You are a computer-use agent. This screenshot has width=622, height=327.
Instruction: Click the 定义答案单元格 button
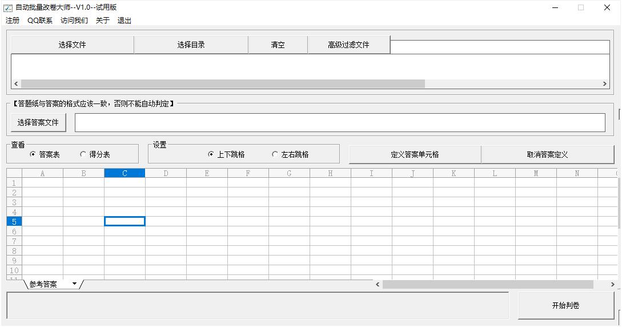click(x=415, y=154)
